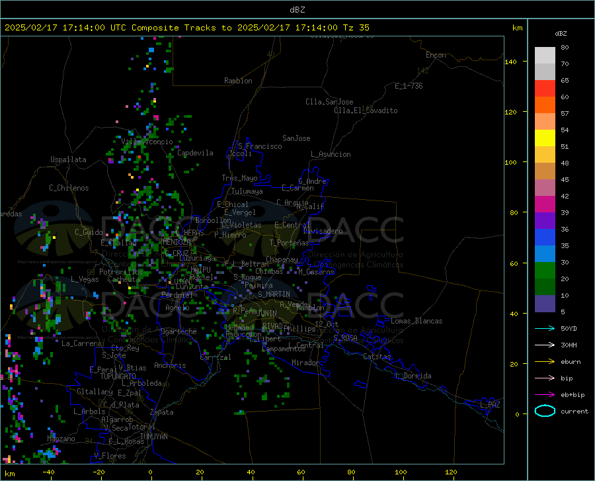Click the cyan 'current' ellipse legend icon
Screen dimensions: 595x481
click(545, 411)
